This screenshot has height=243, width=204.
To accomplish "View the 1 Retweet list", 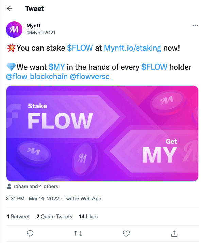I will pos(18,217).
